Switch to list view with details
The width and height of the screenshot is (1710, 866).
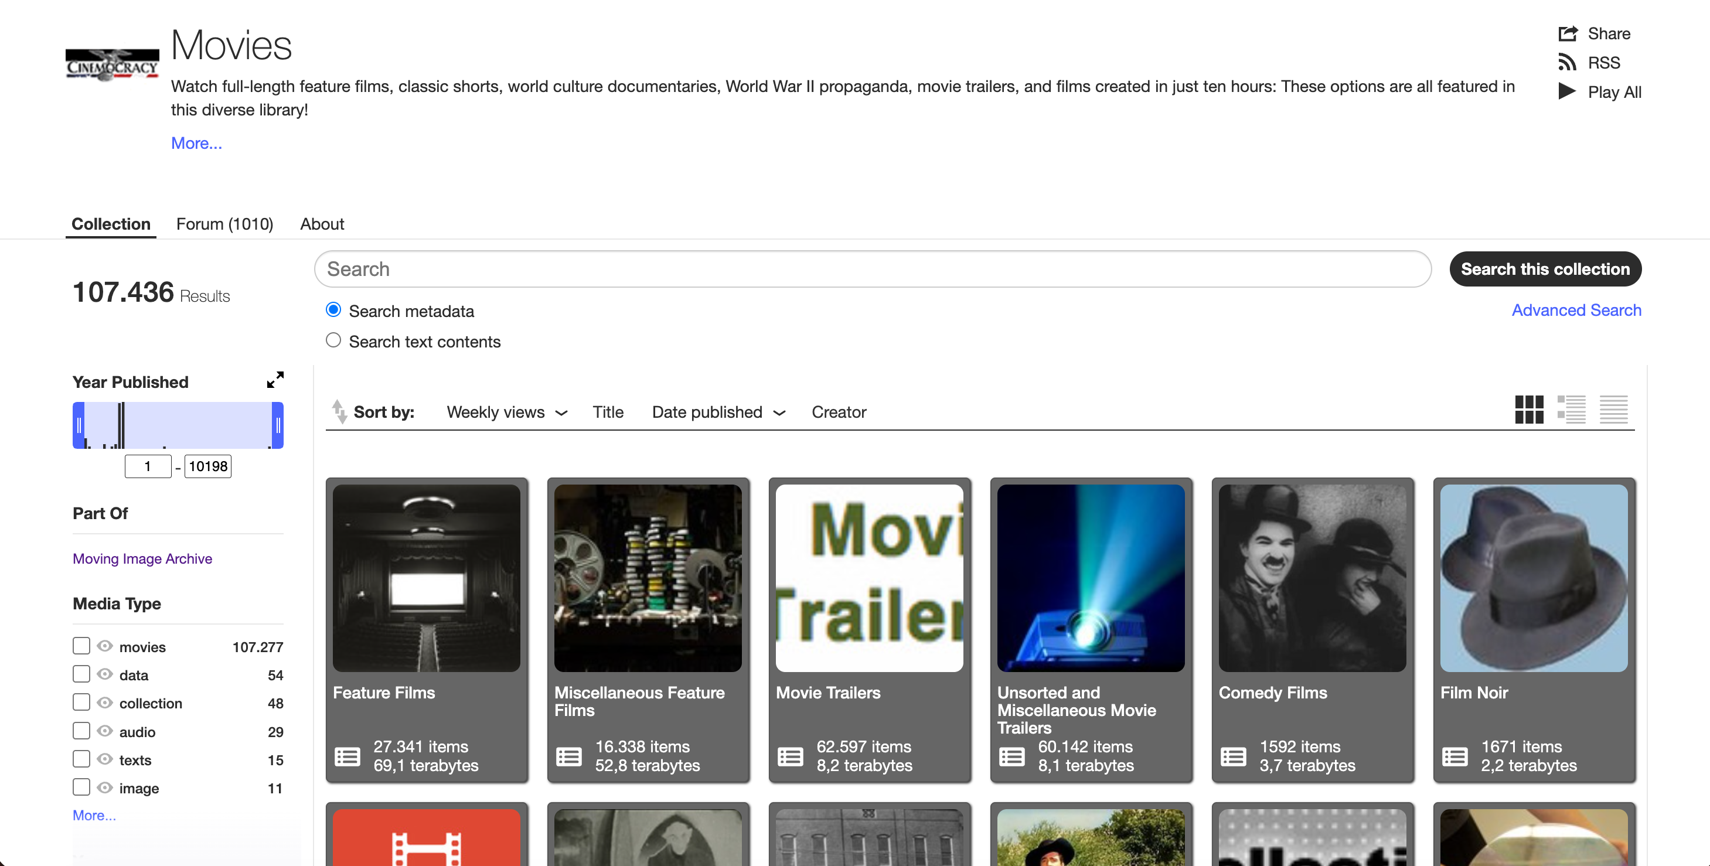coord(1573,410)
